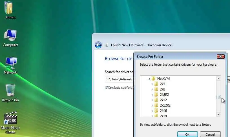Close the Browse For Folder dialog
The image size is (230, 137).
click(x=221, y=56)
